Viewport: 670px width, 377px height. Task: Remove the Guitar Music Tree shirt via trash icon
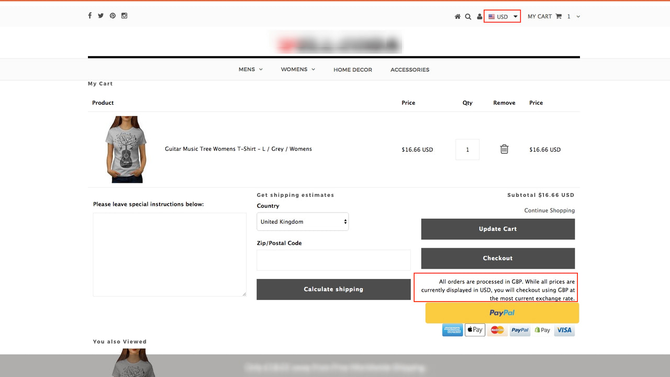pyautogui.click(x=504, y=149)
